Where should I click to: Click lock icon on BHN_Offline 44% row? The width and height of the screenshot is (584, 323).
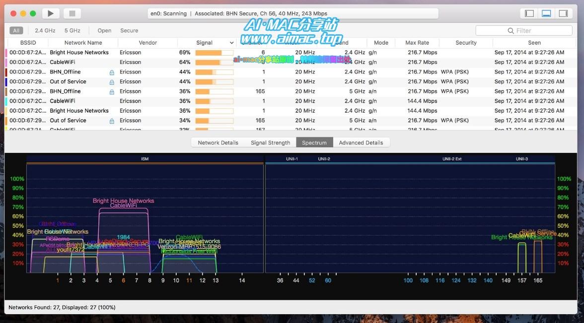112,72
